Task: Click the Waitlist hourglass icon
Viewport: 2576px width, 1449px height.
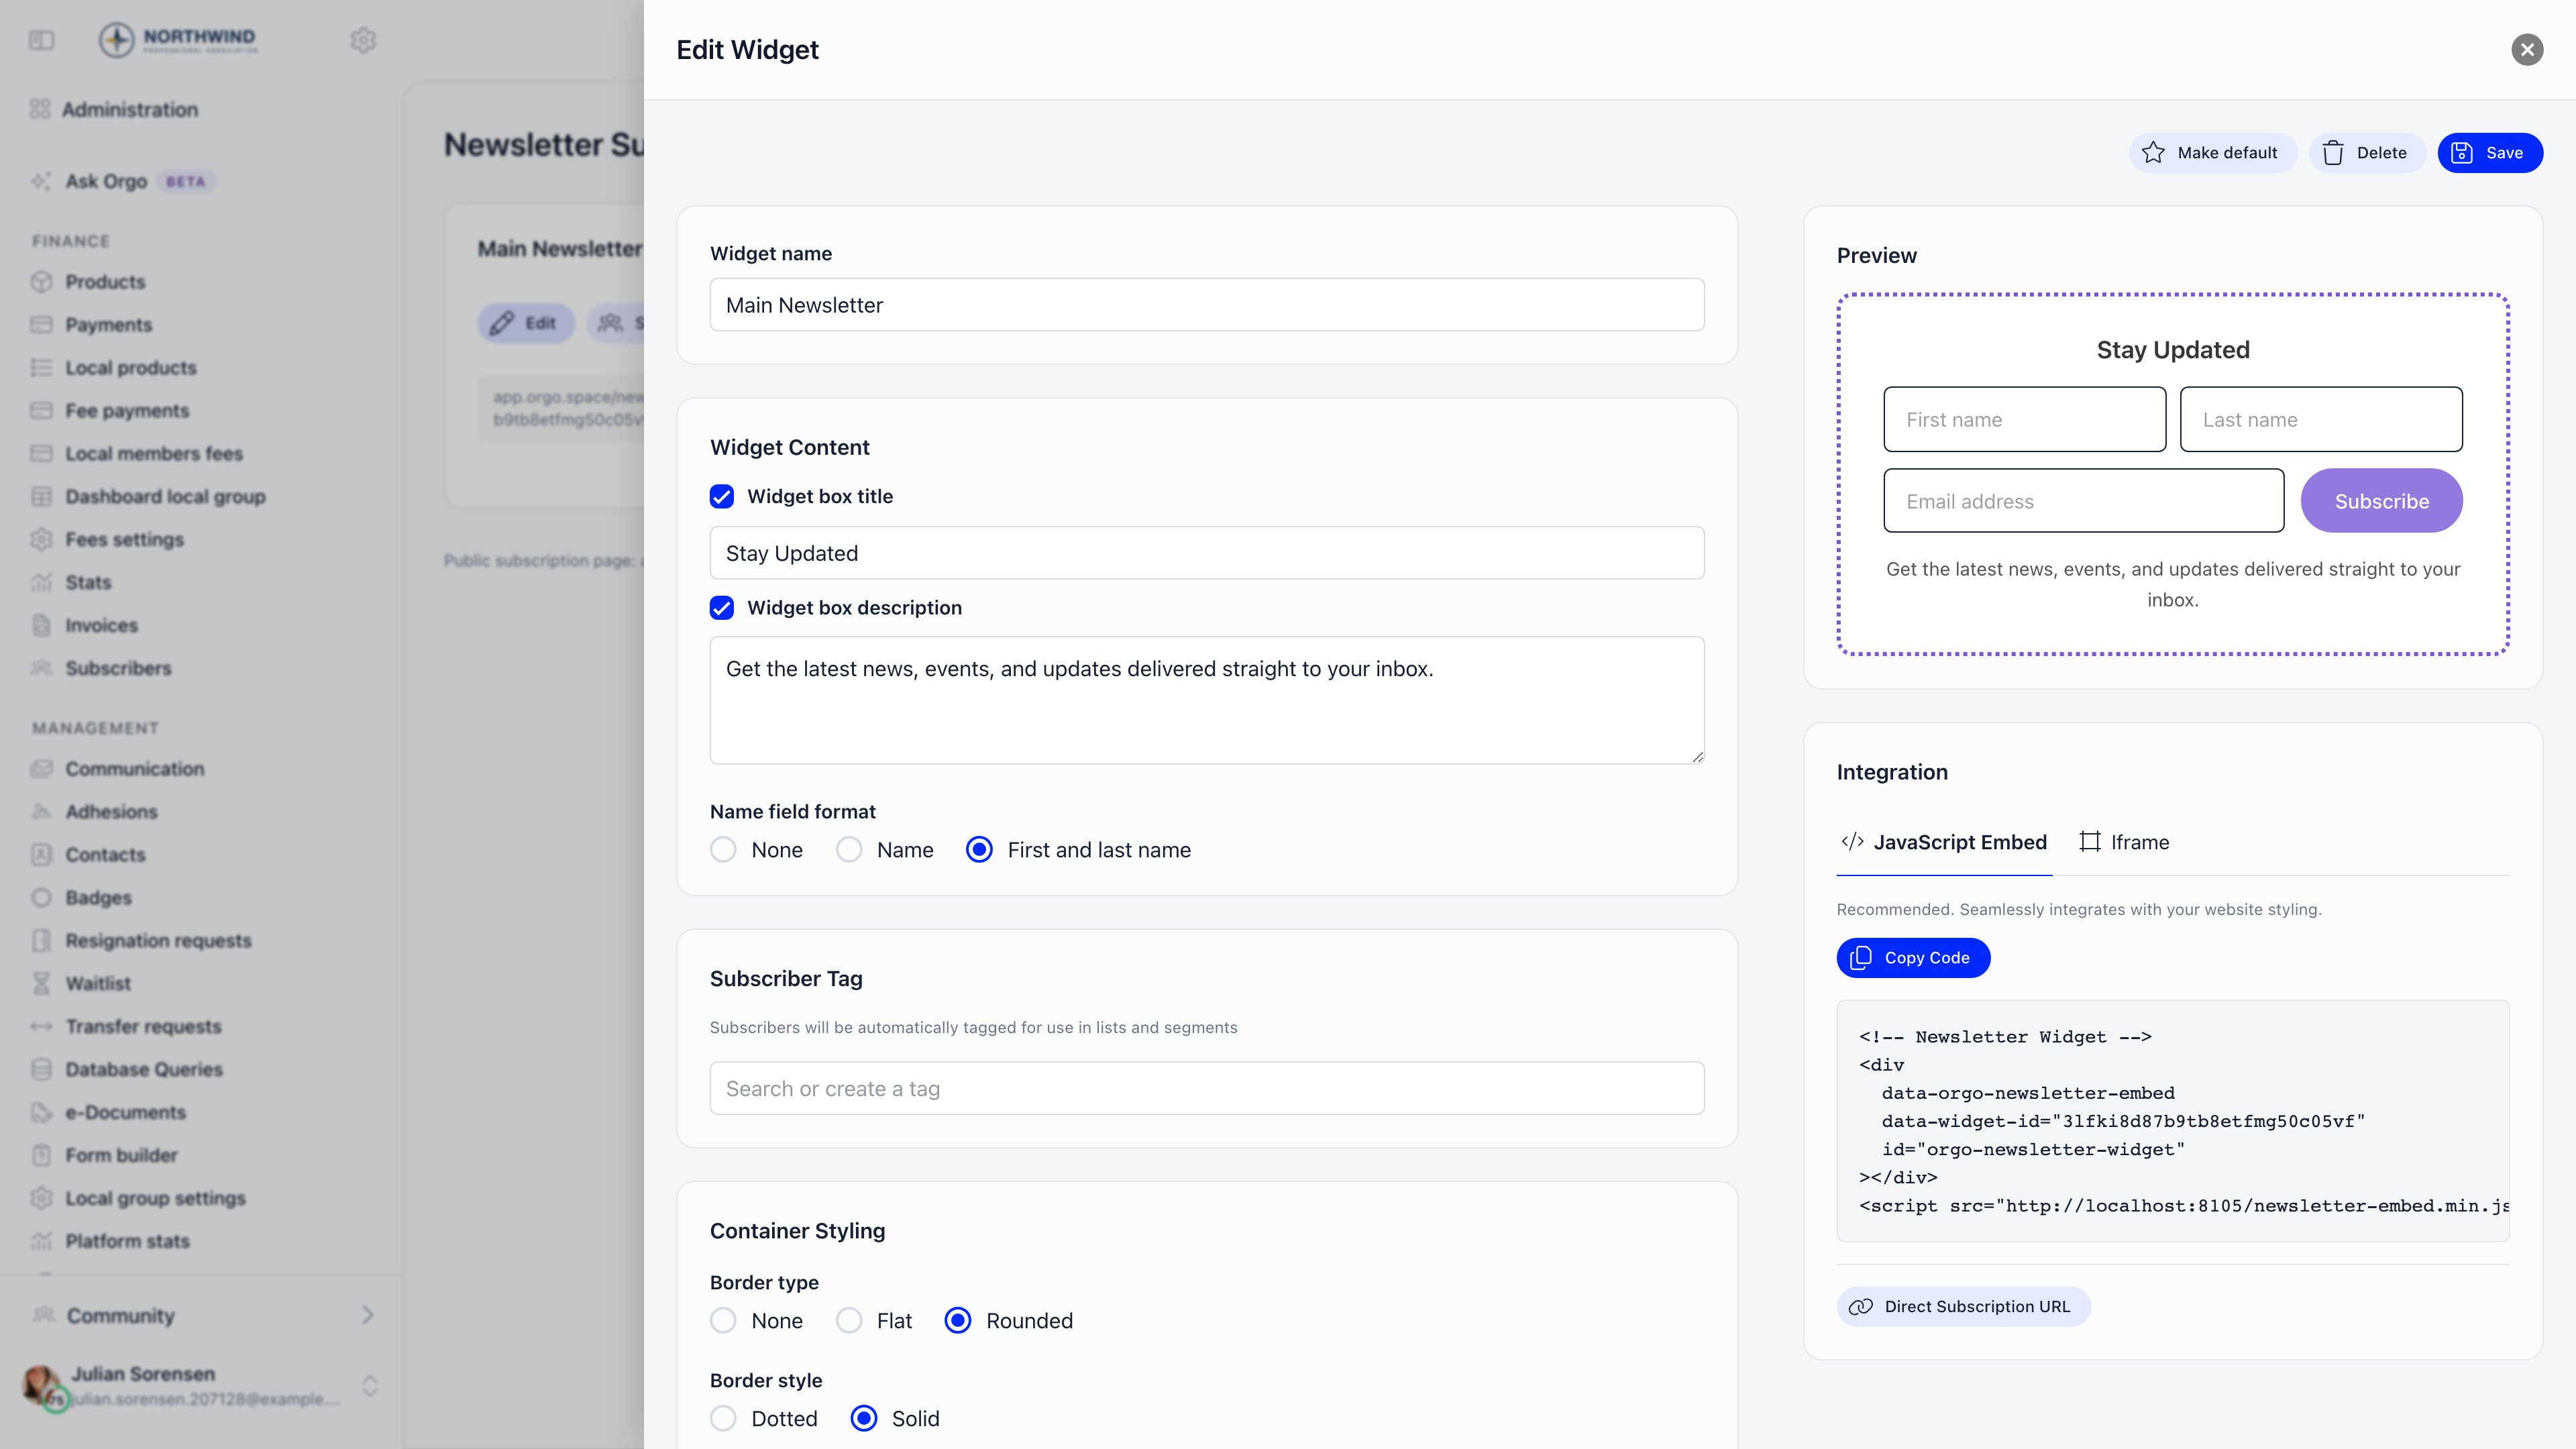Action: click(41, 984)
